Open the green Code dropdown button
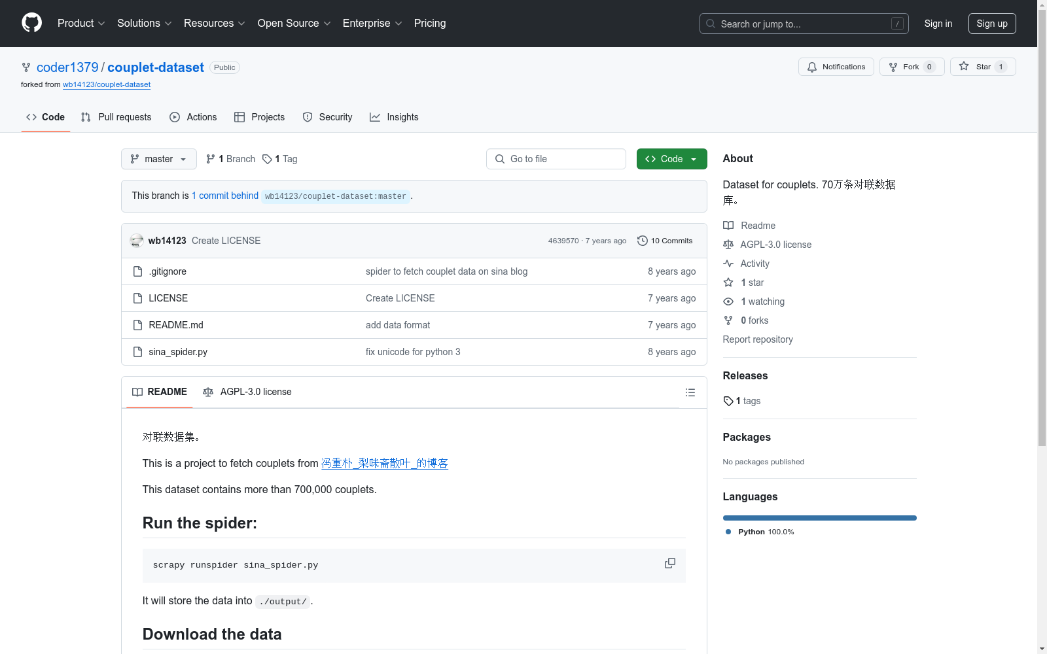 click(672, 159)
